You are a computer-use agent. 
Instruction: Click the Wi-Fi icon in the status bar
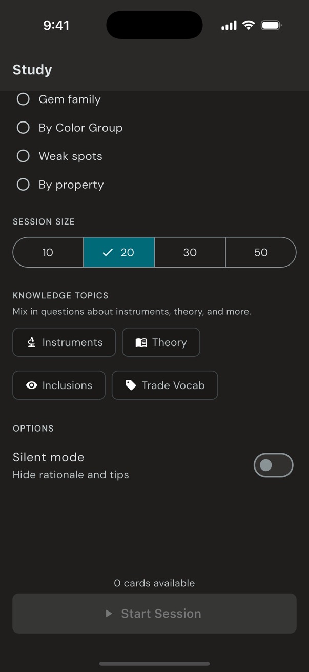249,25
